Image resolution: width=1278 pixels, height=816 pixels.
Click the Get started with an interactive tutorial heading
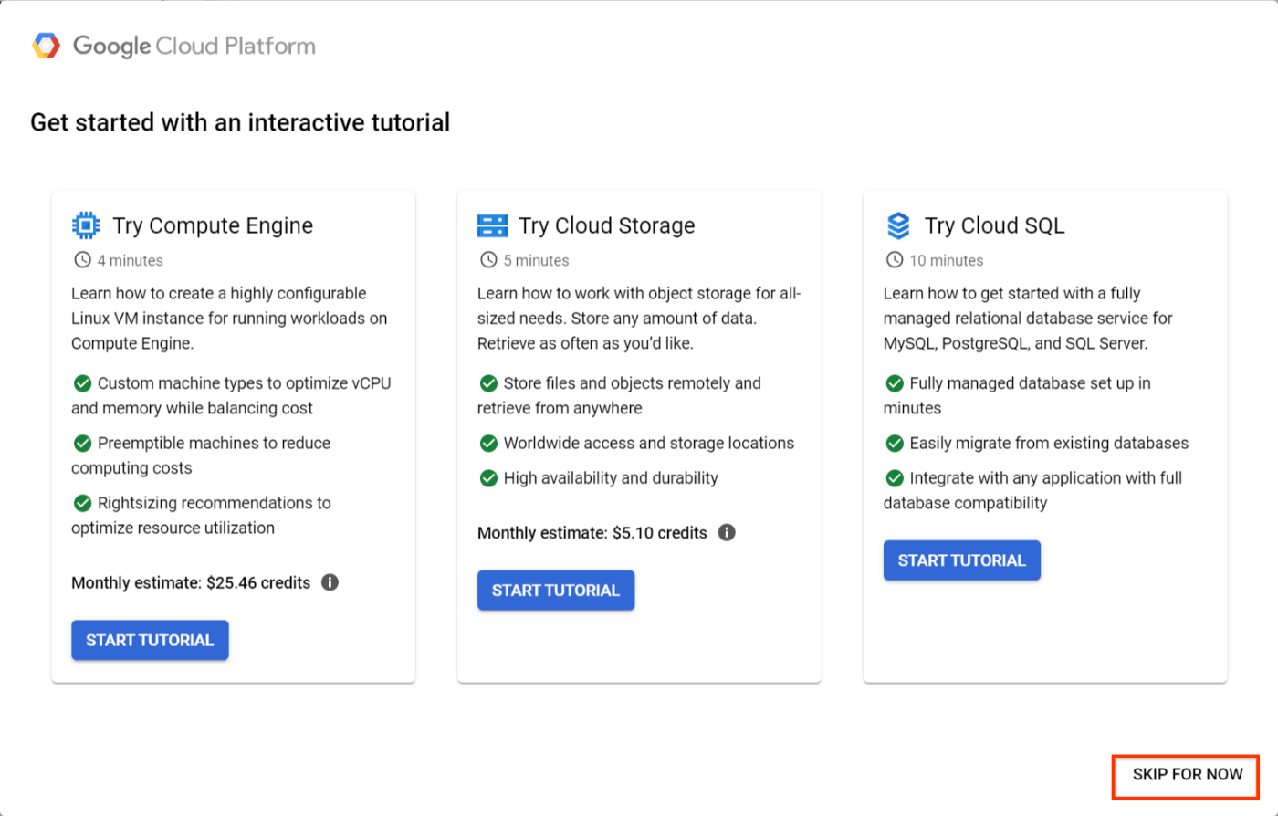240,122
